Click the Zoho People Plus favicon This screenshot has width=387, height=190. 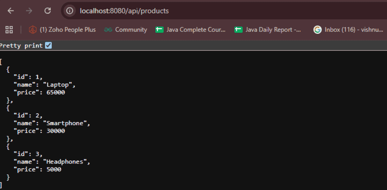click(33, 30)
